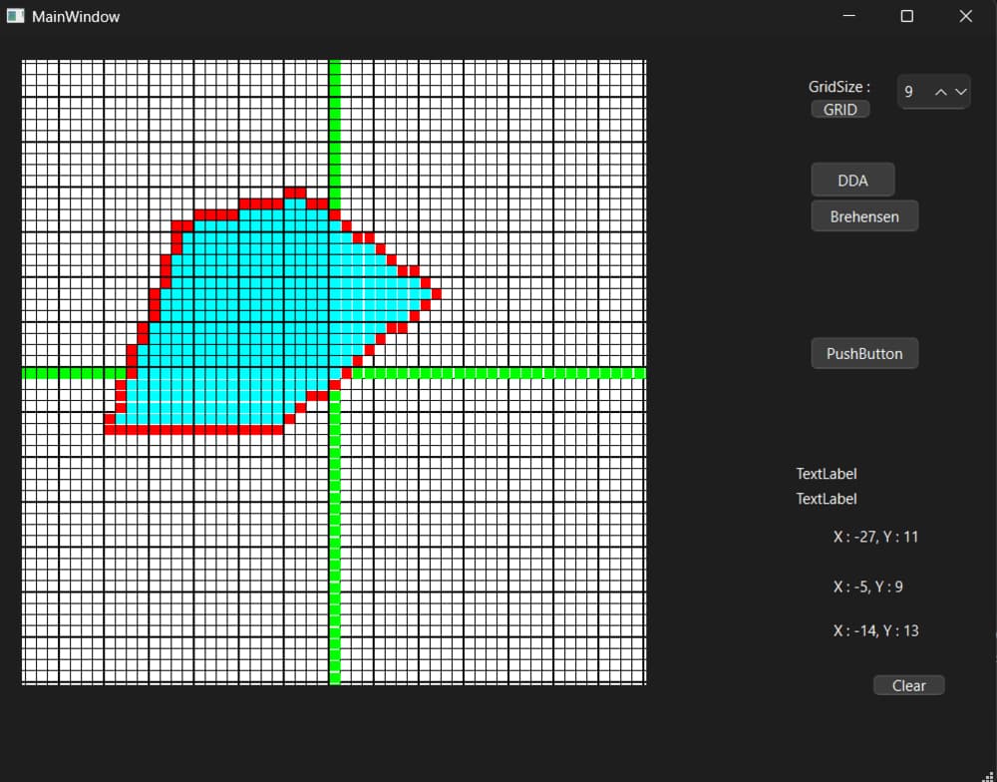Click the 'X : -14, Y : 13' coordinate label

[x=875, y=630]
